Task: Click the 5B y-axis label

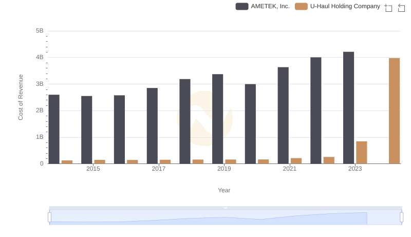Action: [39, 31]
